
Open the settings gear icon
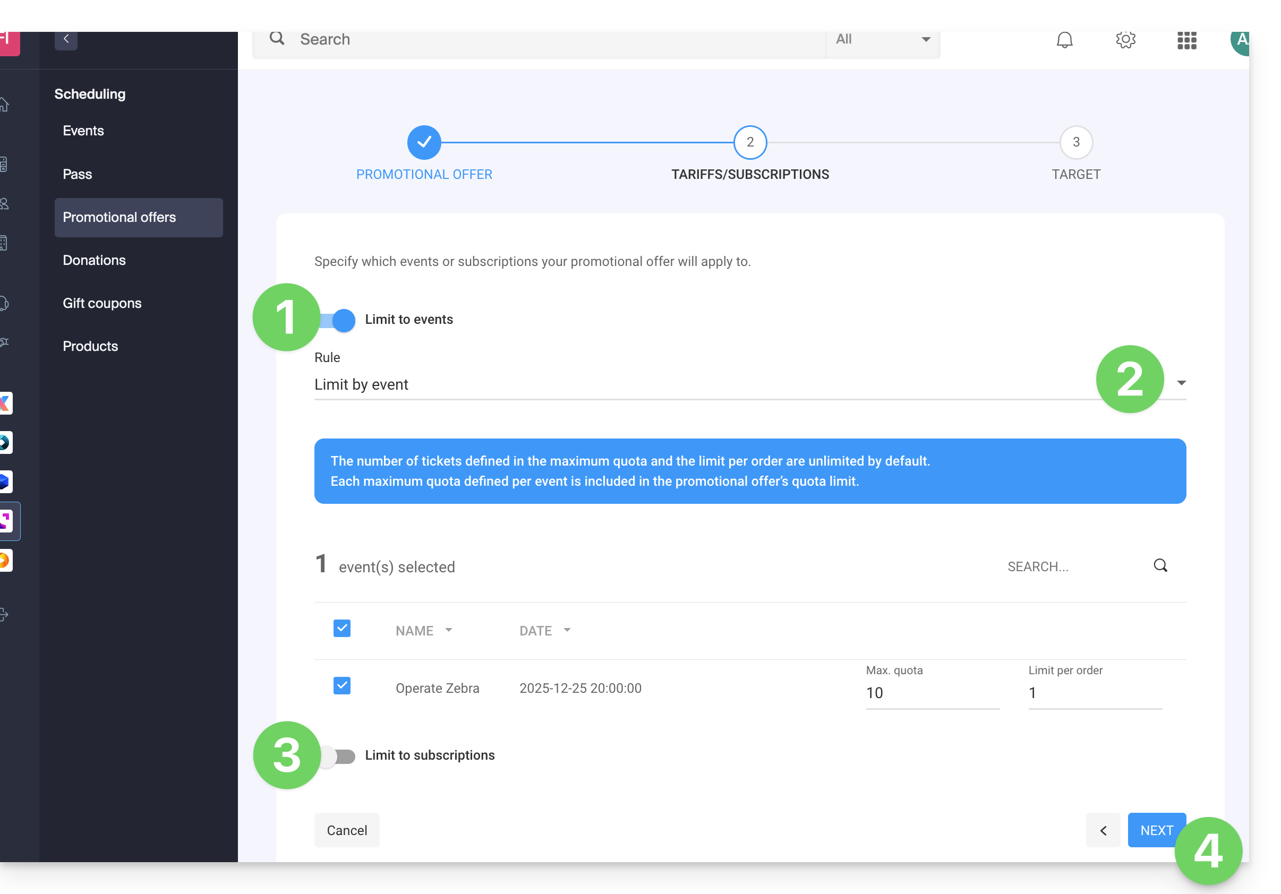click(x=1125, y=40)
